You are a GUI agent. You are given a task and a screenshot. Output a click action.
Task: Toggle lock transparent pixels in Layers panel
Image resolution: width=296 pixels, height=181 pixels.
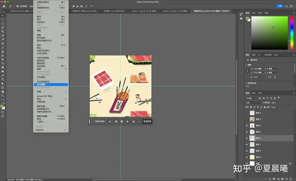click(251, 107)
